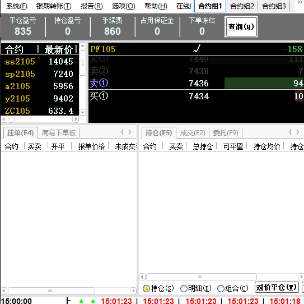
Task: Click the 15:00:00 status bar time
Action: tap(16, 301)
